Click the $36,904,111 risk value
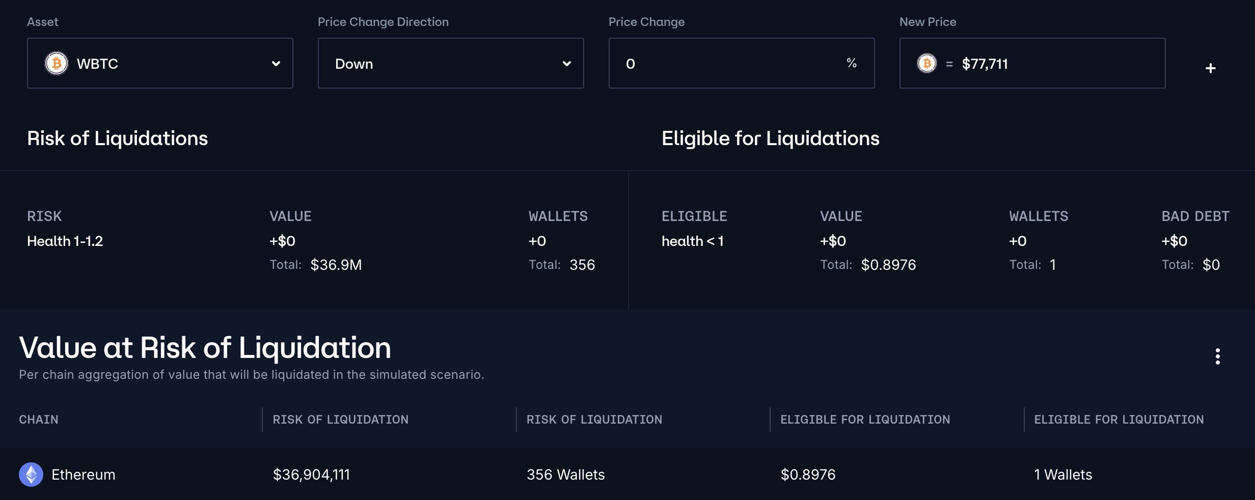This screenshot has height=500, width=1255. pos(311,475)
